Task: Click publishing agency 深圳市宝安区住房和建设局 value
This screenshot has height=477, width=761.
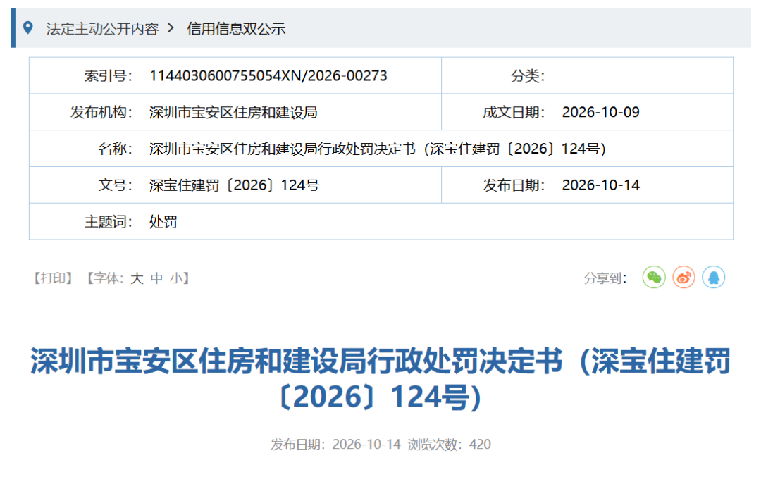Action: (x=233, y=112)
